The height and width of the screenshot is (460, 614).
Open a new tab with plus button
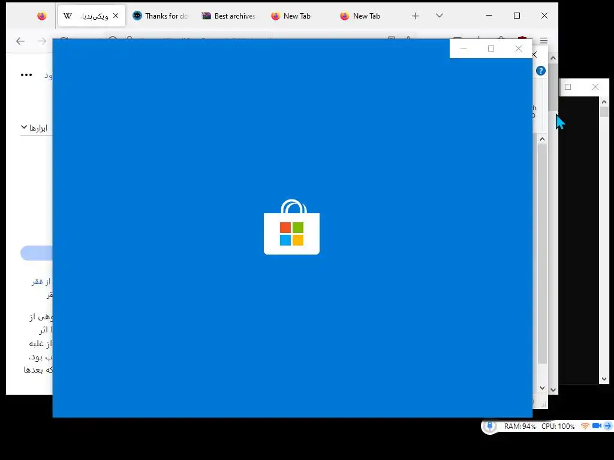click(x=415, y=16)
